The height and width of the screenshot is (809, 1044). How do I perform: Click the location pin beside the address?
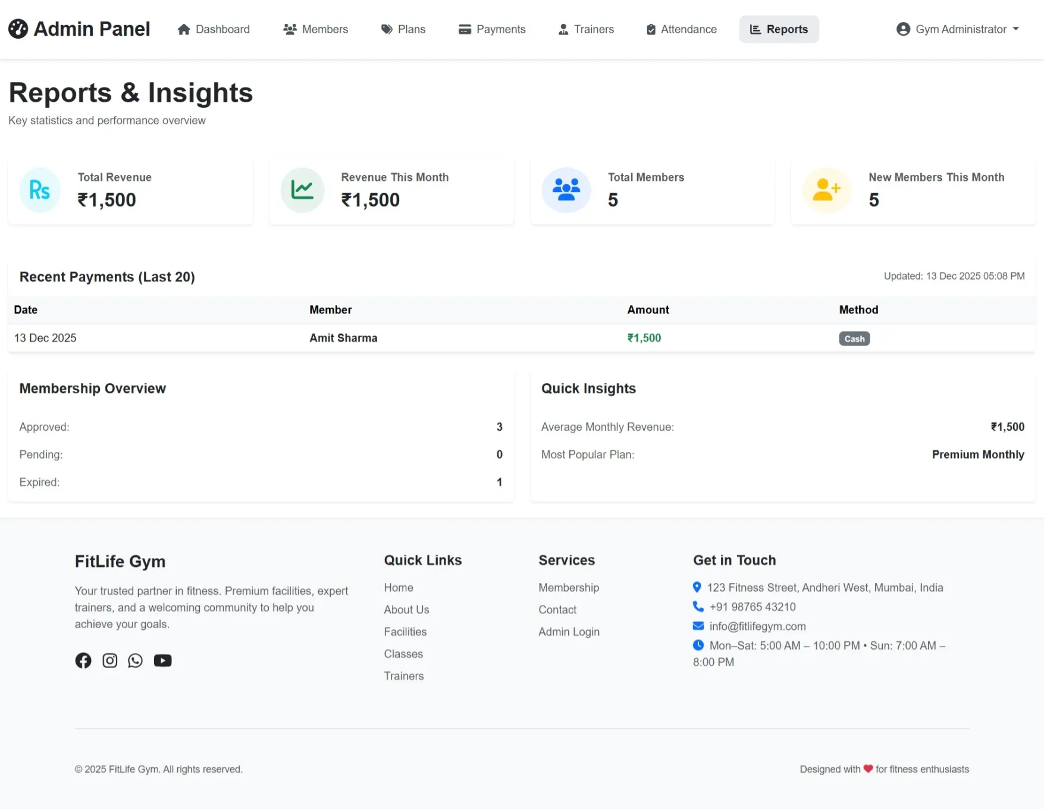(697, 587)
